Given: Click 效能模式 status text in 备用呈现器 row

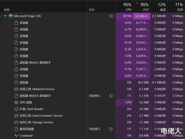Looking at the screenshot, I should click(94, 129).
